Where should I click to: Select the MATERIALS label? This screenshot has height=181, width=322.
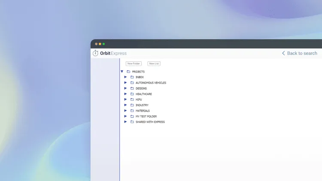tap(143, 111)
